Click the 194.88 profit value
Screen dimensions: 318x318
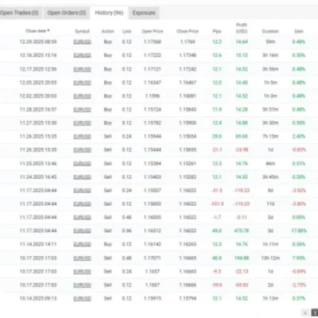click(242, 258)
